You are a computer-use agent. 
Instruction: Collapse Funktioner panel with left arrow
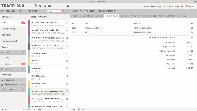pyautogui.click(x=20, y=11)
